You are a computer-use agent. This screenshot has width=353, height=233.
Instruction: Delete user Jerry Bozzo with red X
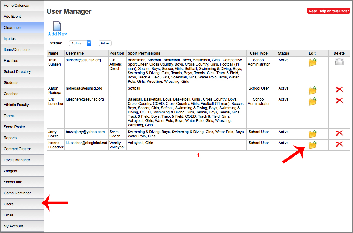click(x=339, y=133)
